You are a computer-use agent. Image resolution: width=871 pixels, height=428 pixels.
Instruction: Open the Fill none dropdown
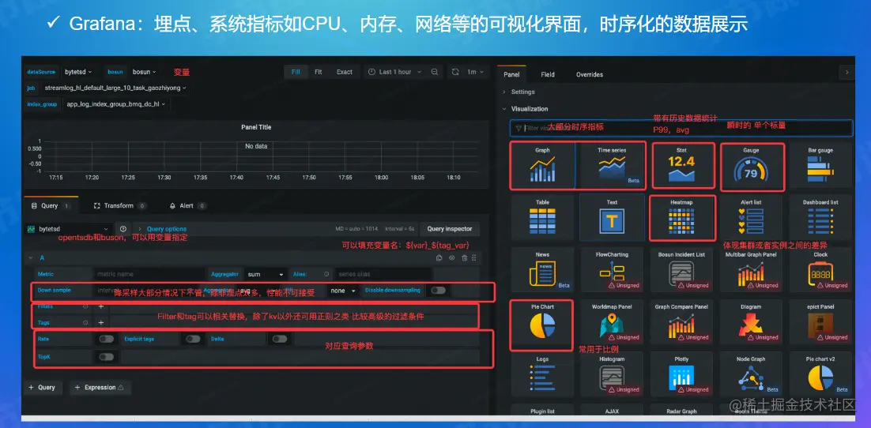coord(343,291)
